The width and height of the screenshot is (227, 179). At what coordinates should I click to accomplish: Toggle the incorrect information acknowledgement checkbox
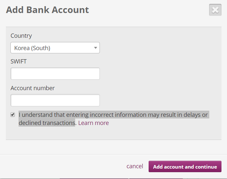tap(13, 115)
